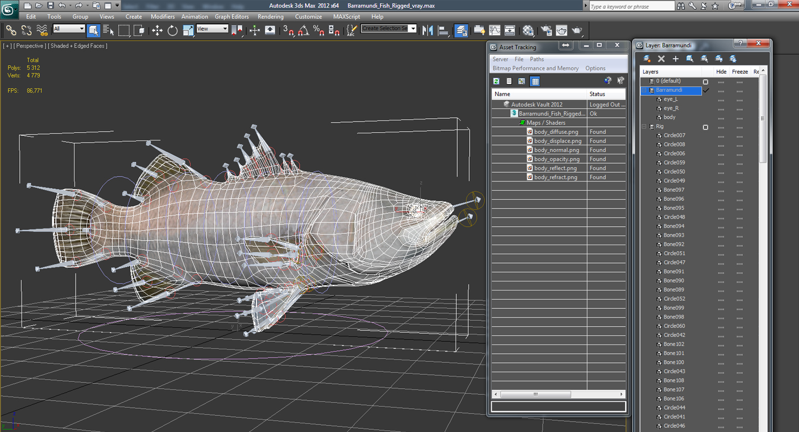Click Select and Manipulate icon
This screenshot has width=799, height=432.
pos(255,30)
